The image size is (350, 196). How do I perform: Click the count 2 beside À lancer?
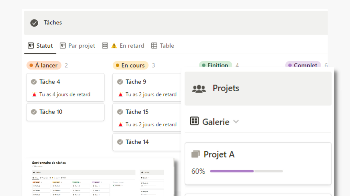[x=66, y=65]
